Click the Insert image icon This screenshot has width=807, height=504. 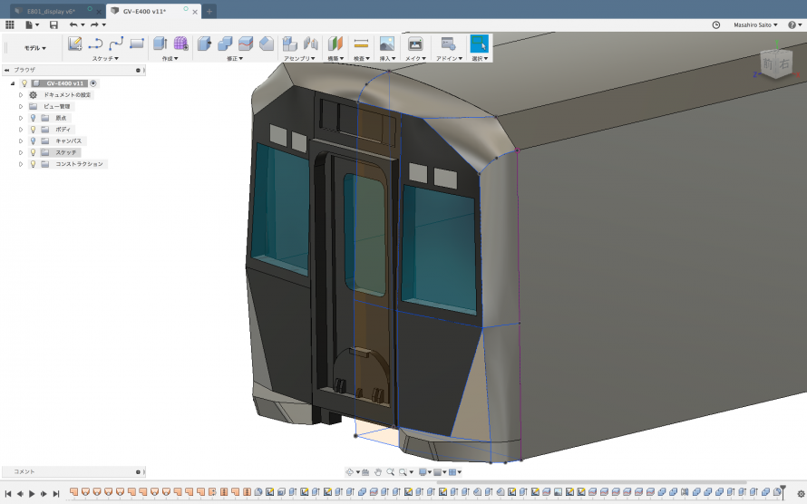click(x=387, y=44)
